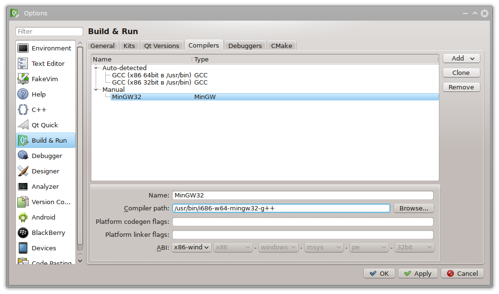The width and height of the screenshot is (499, 294).
Task: Click the FakeVim icon in sidebar
Action: click(x=23, y=79)
